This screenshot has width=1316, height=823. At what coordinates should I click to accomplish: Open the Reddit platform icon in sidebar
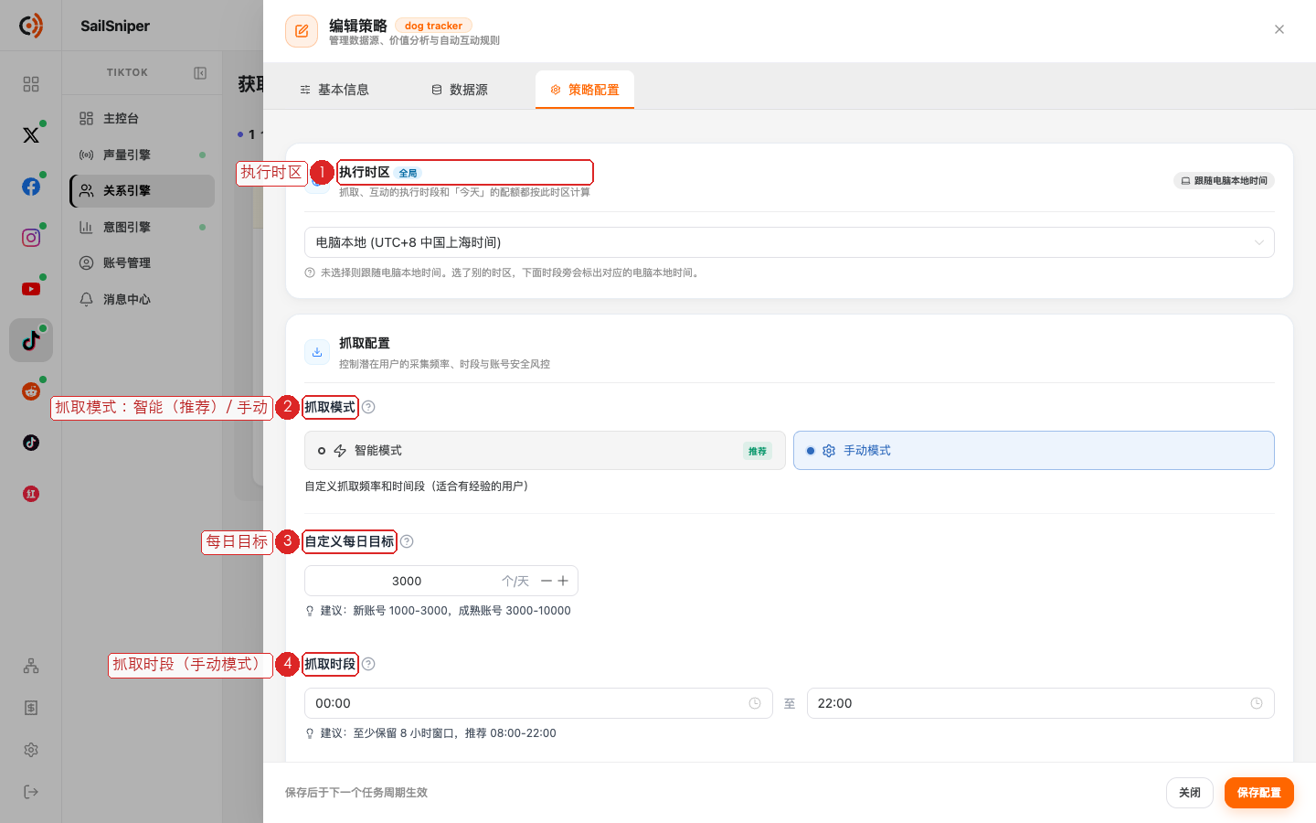[x=31, y=391]
